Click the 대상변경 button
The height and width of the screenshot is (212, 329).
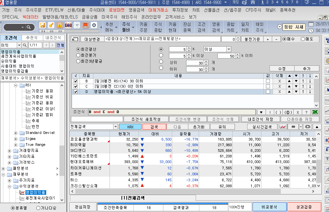(92, 39)
